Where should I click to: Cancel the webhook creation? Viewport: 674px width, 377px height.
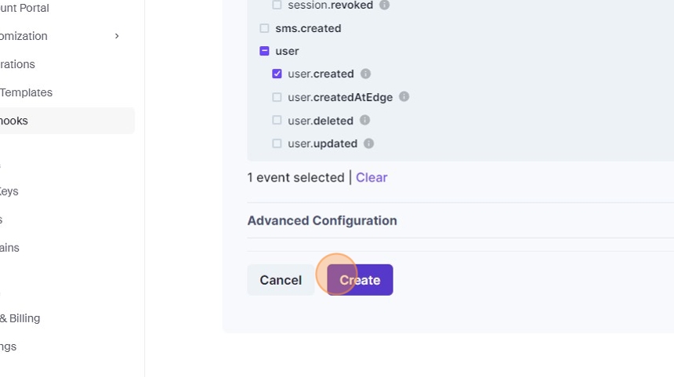[281, 280]
